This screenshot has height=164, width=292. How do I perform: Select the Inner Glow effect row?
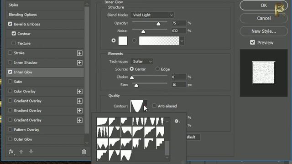point(45,72)
